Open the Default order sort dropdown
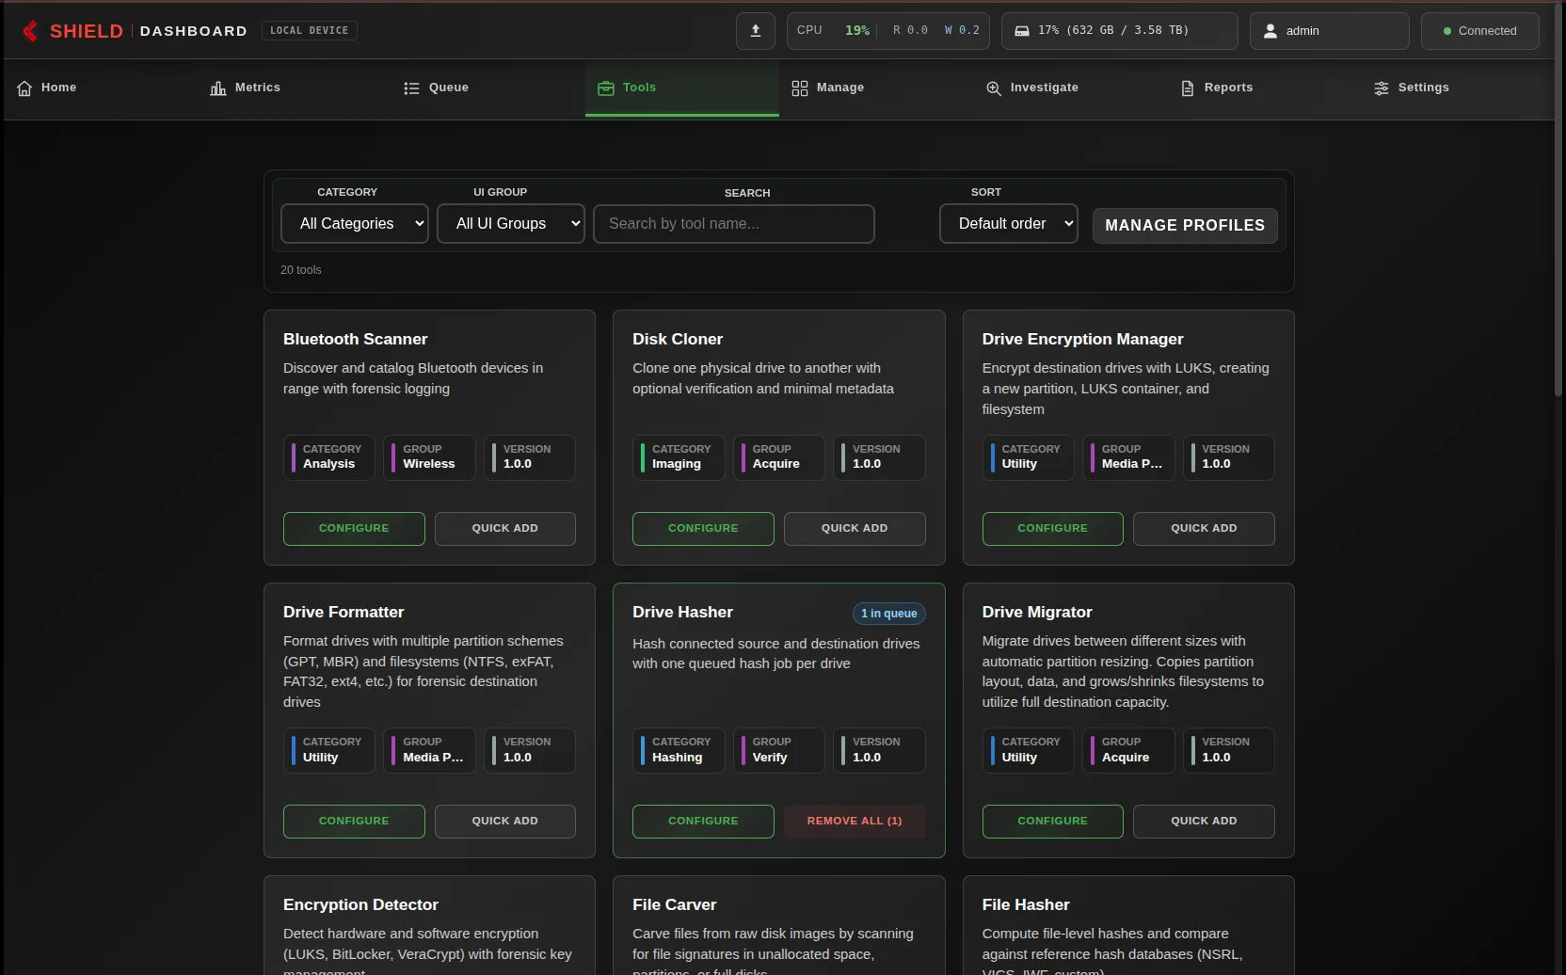 (x=1009, y=224)
